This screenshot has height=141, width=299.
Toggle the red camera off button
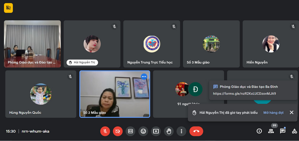(x=118, y=131)
